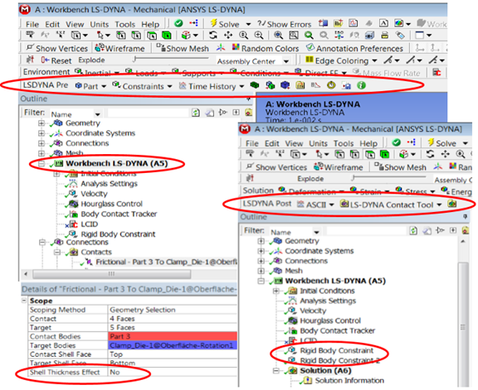The height and width of the screenshot is (390, 478).
Task: Body selection filter (solid green cube), Pre window
Action: click(x=167, y=36)
